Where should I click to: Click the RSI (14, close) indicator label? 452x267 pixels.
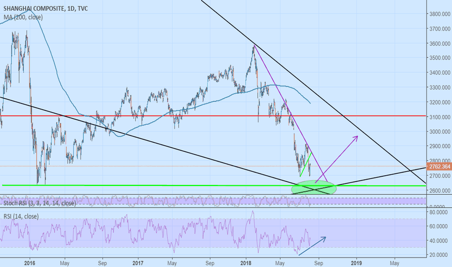pos(21,216)
